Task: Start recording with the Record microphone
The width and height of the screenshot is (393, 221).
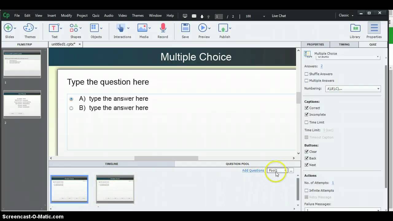Action: click(x=163, y=28)
